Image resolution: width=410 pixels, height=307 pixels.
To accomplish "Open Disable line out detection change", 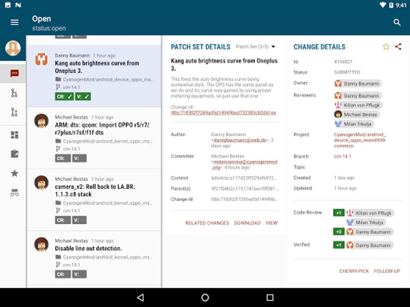I will tap(94, 258).
